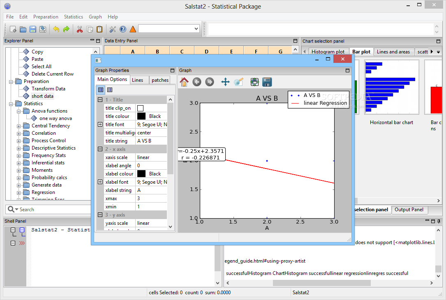Click the orange triangle toolbar icon
Image resolution: width=446 pixels, height=300 pixels.
133,29
